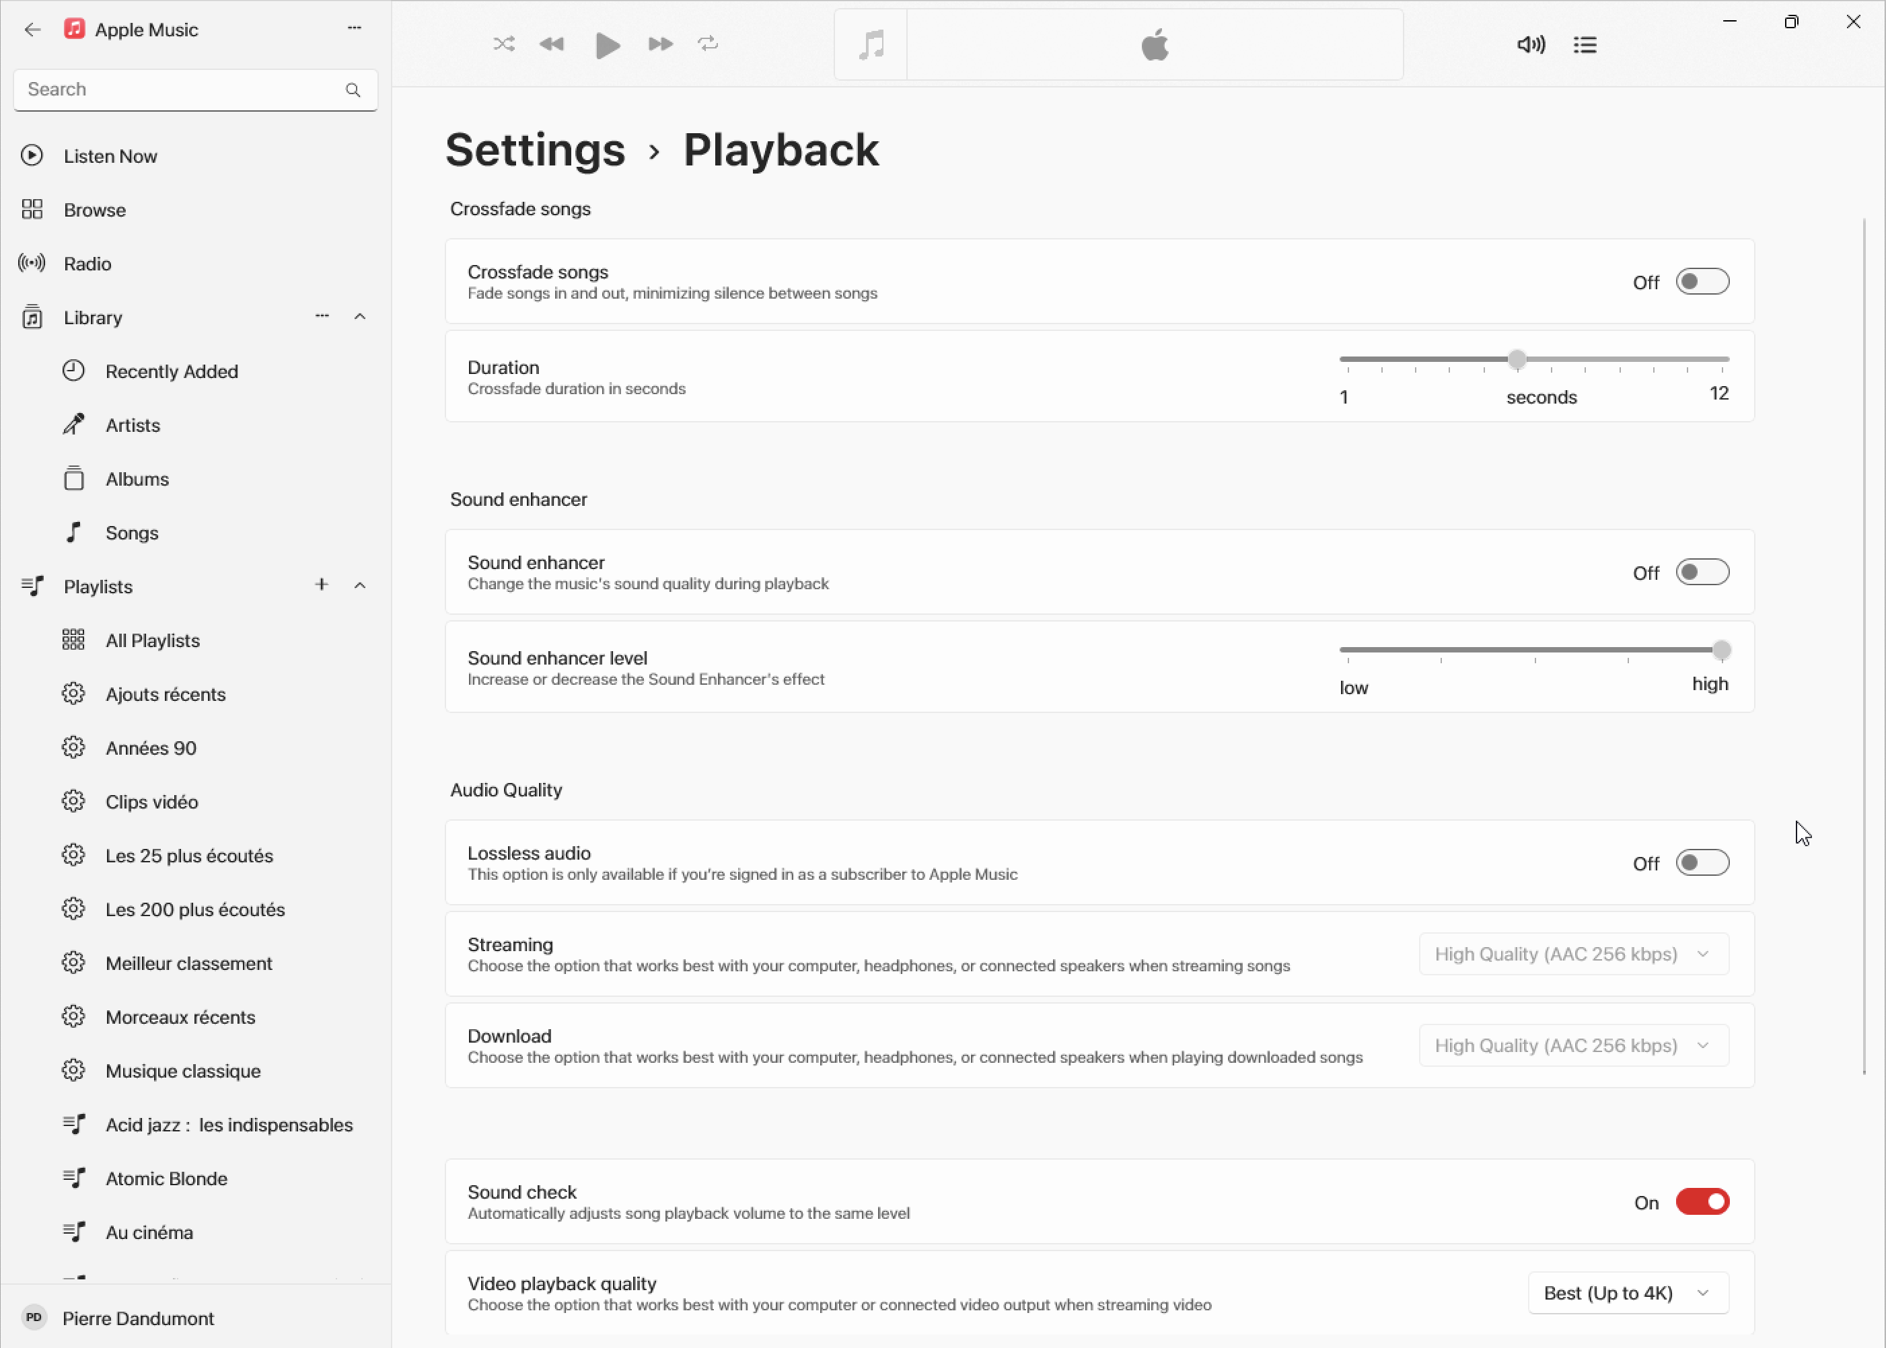This screenshot has width=1886, height=1348.
Task: Click the Sound enhancer level slider handle
Action: [1722, 650]
